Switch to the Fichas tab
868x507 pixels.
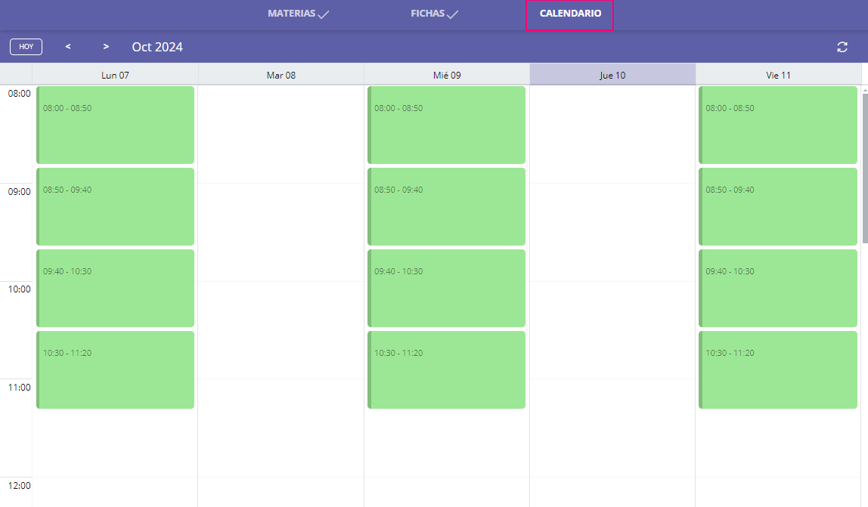(427, 14)
